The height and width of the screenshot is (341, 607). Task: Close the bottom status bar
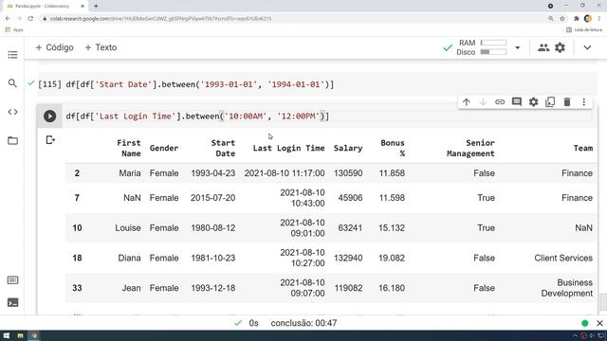599,323
